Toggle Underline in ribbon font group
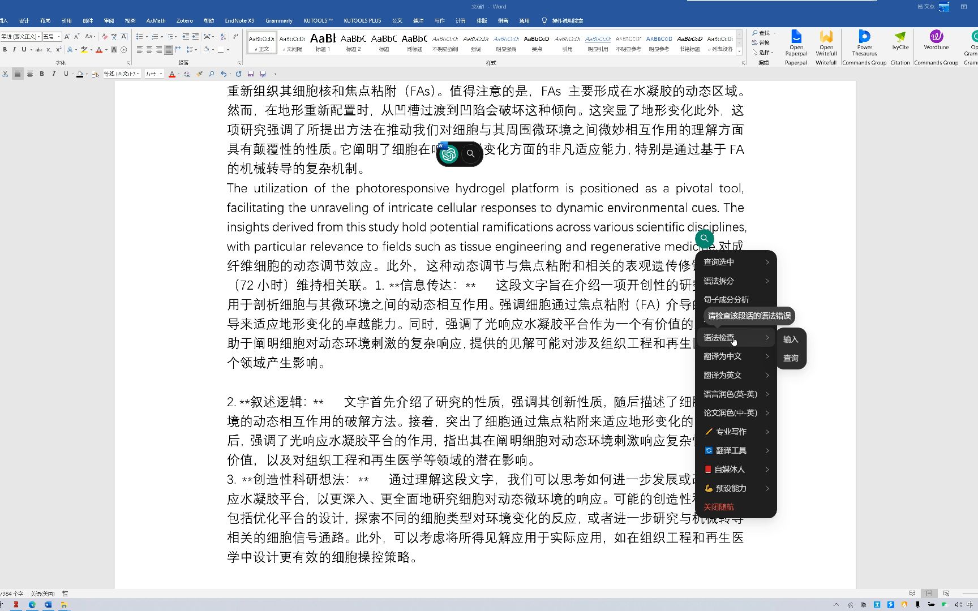This screenshot has height=611, width=978. (x=24, y=50)
